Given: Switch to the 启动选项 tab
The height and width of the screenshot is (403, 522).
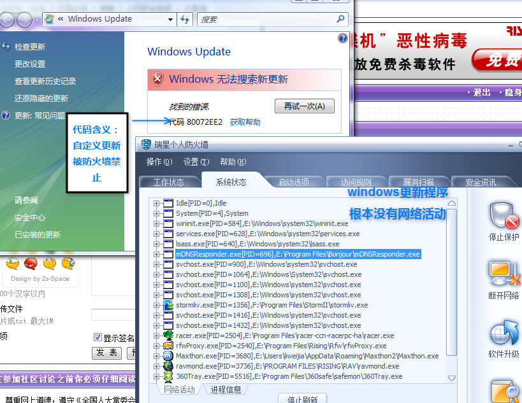Looking at the screenshot, I should click(x=294, y=182).
